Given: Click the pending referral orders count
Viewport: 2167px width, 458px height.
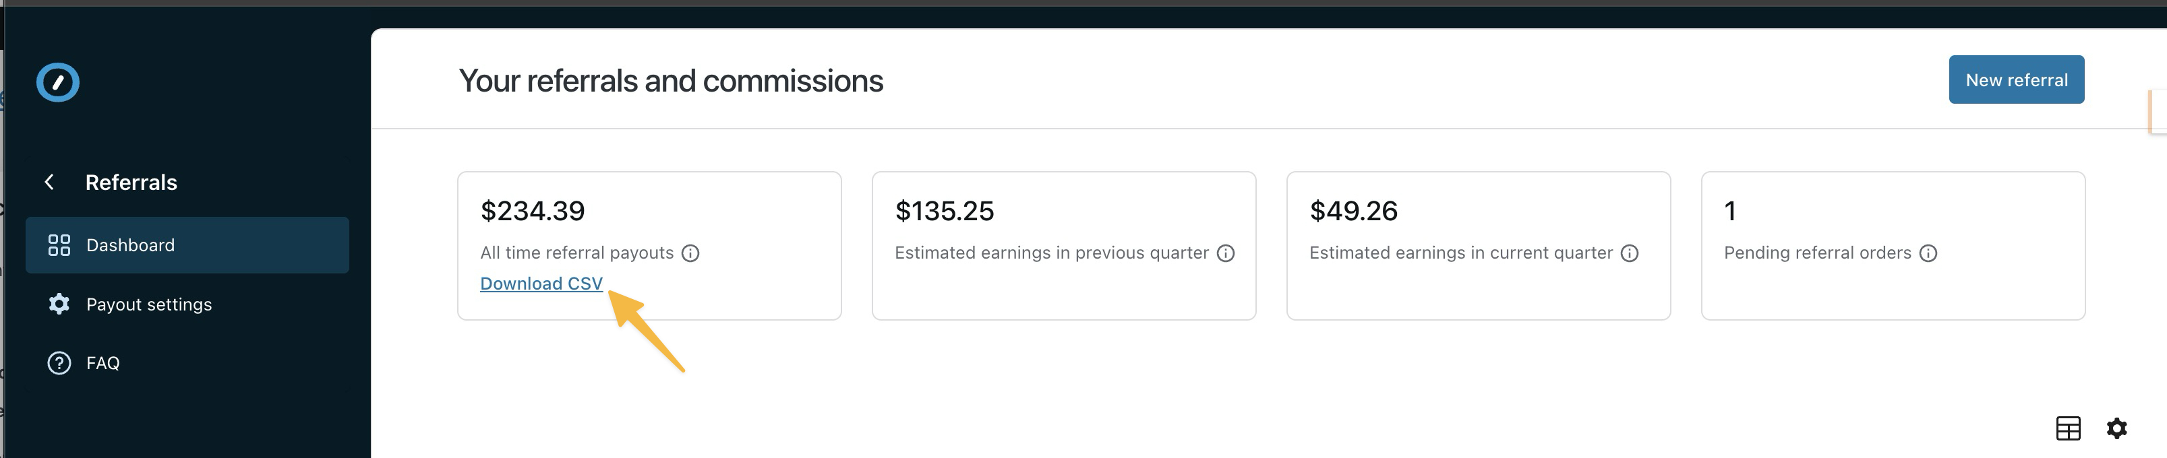Looking at the screenshot, I should click(1729, 211).
